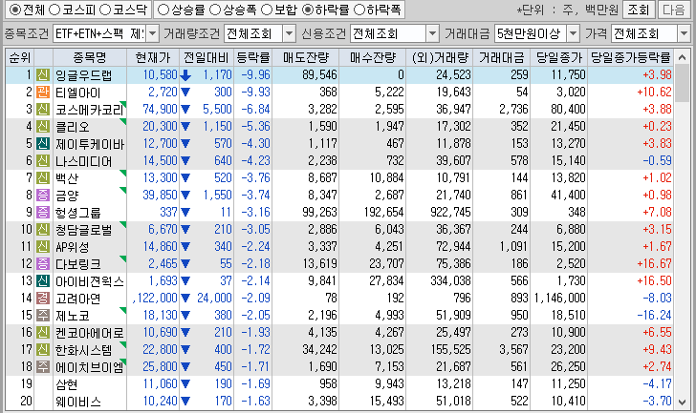Click the limit-down arrow icon for 잉글우드랩
This screenshot has width=696, height=413.
[x=185, y=75]
